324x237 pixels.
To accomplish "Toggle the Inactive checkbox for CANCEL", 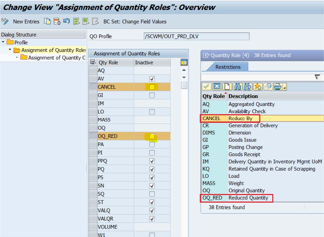I will tap(152, 87).
